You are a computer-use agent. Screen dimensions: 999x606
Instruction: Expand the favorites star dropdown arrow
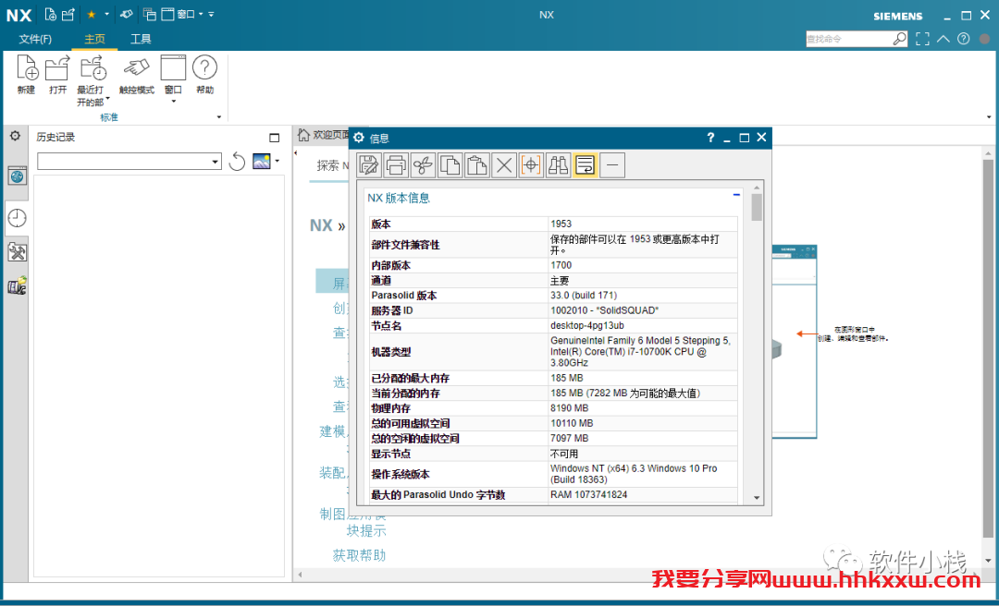coord(106,14)
